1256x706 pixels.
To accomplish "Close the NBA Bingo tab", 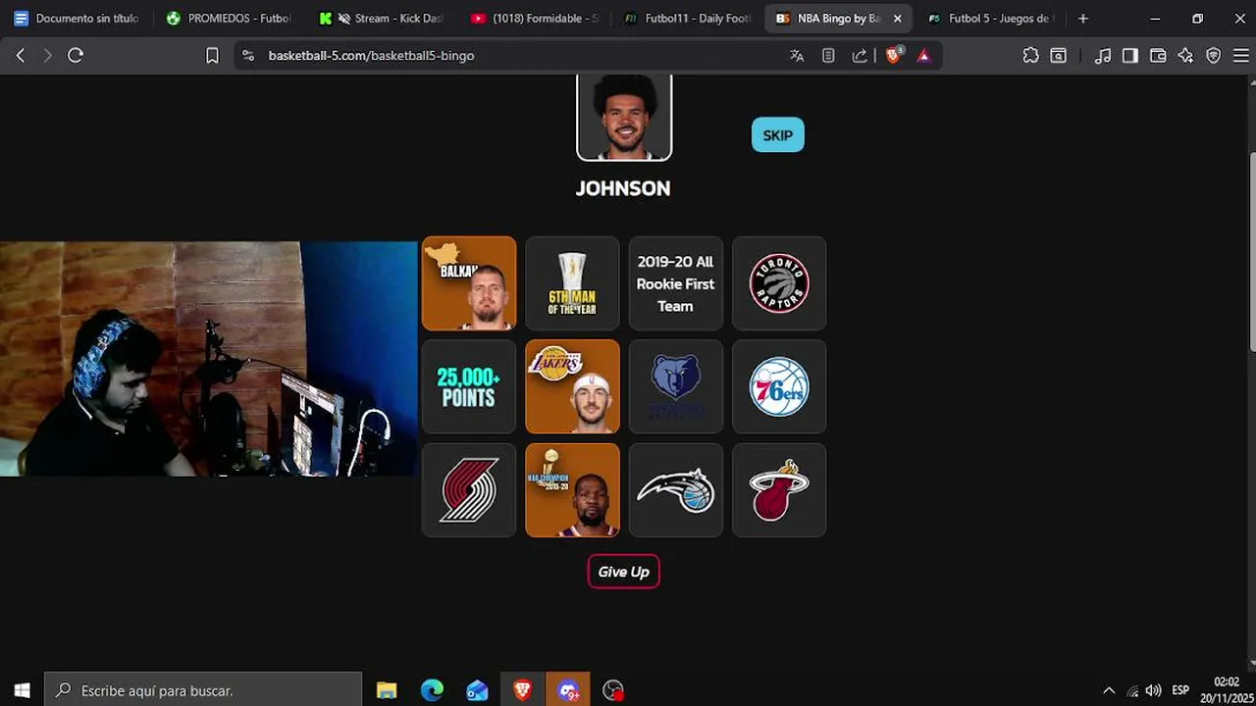I will pyautogui.click(x=897, y=19).
